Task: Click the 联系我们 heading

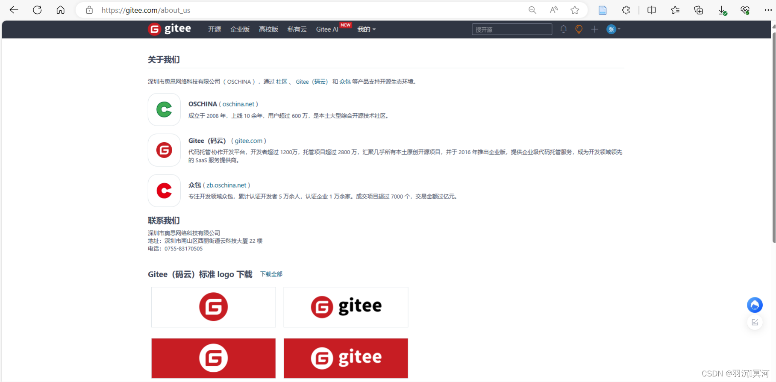Action: pyautogui.click(x=164, y=220)
